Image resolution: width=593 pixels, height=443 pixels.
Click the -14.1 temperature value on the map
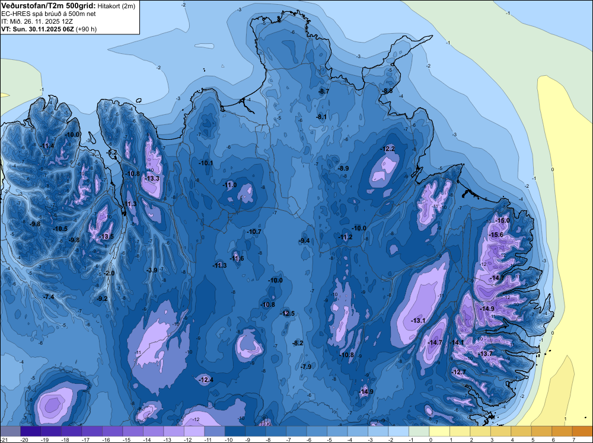tap(457, 342)
